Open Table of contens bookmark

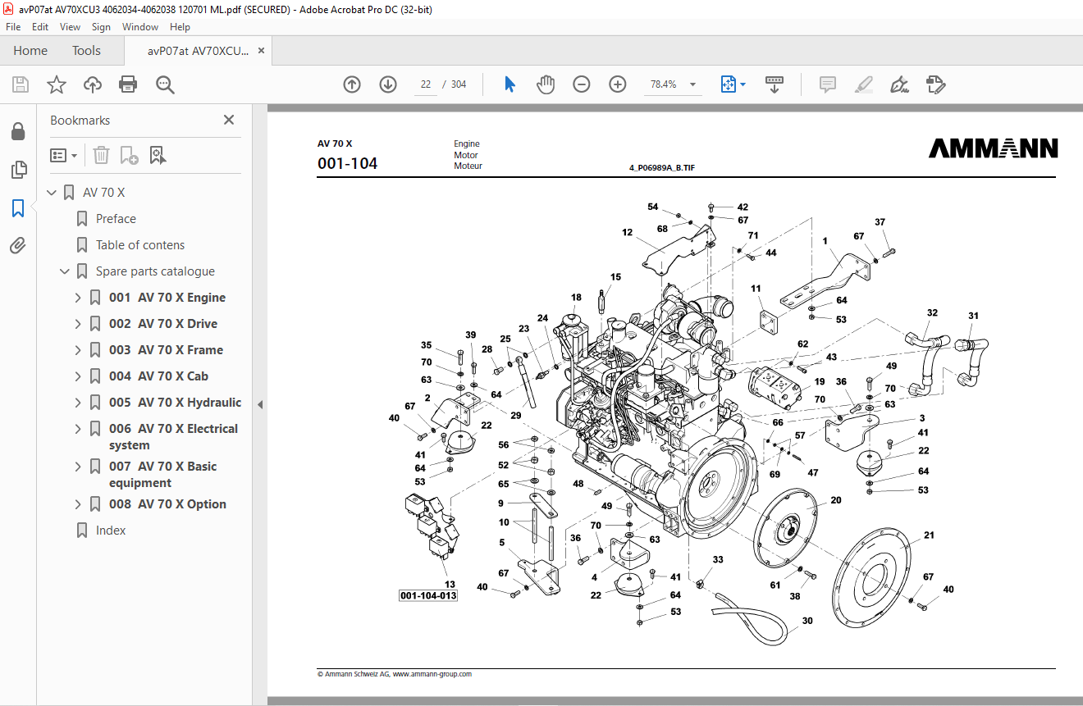coord(140,245)
